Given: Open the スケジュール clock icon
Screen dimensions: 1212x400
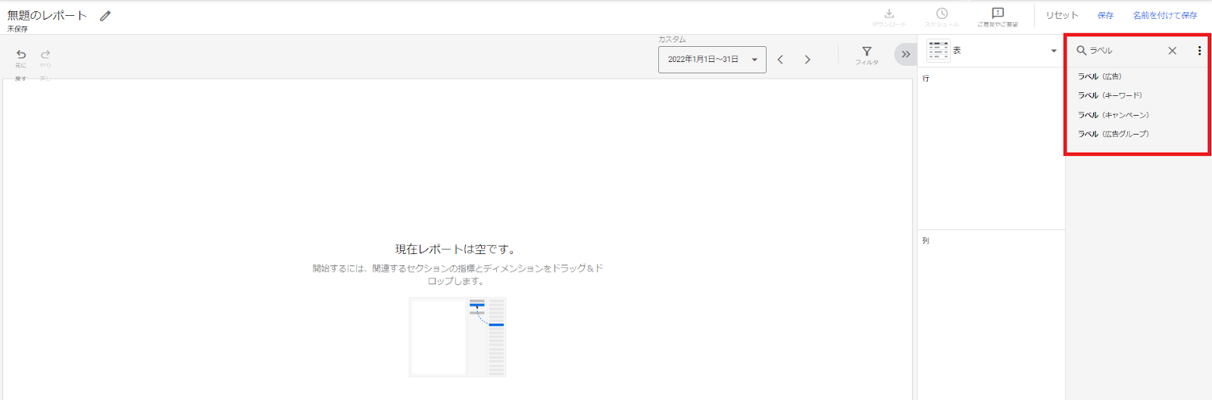Looking at the screenshot, I should (942, 14).
